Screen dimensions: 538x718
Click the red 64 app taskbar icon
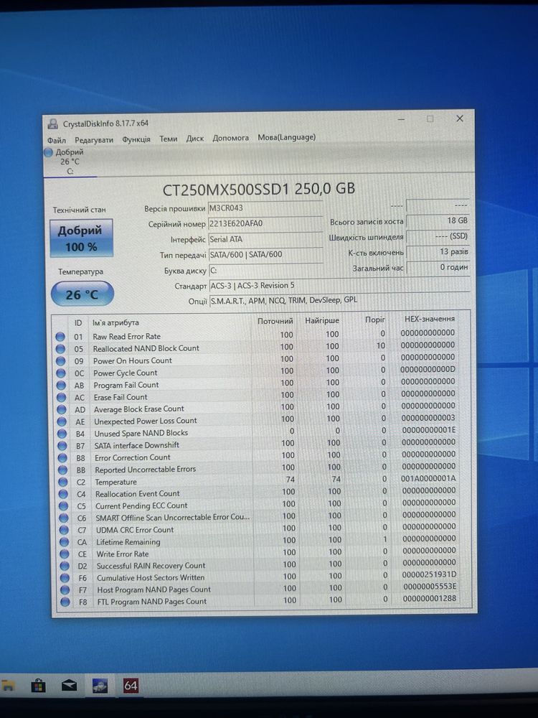(x=131, y=686)
